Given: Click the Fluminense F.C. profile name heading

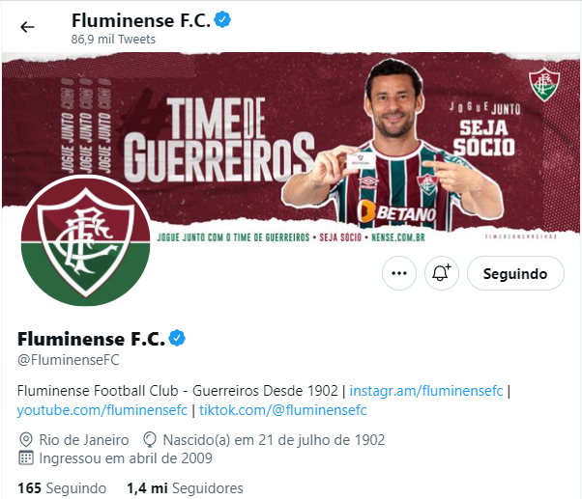Looking at the screenshot, I should [x=91, y=339].
